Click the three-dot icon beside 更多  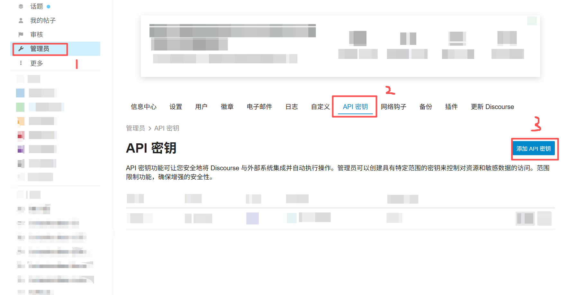click(x=21, y=63)
